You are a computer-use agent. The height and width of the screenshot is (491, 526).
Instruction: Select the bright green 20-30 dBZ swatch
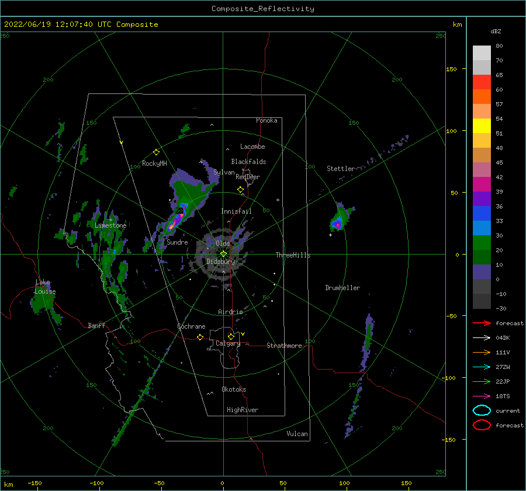tap(482, 243)
